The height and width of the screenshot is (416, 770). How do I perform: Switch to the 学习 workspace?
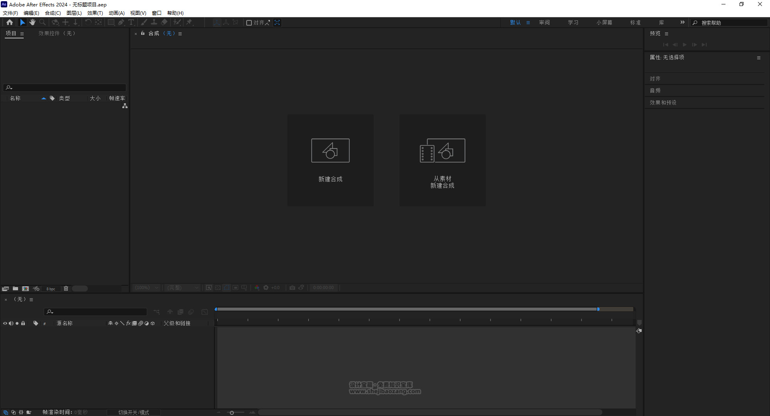(x=573, y=22)
